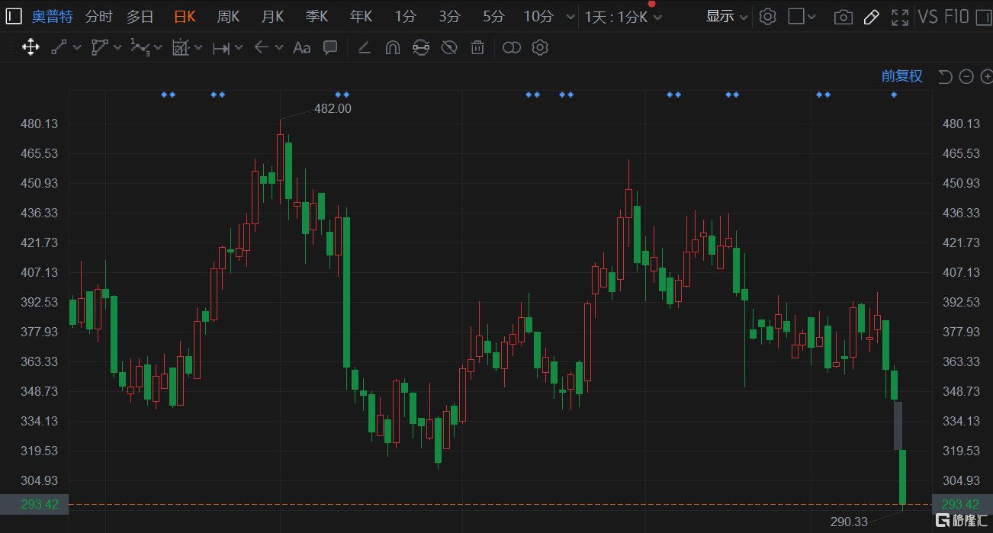Expand the measurement grid tool options

198,48
